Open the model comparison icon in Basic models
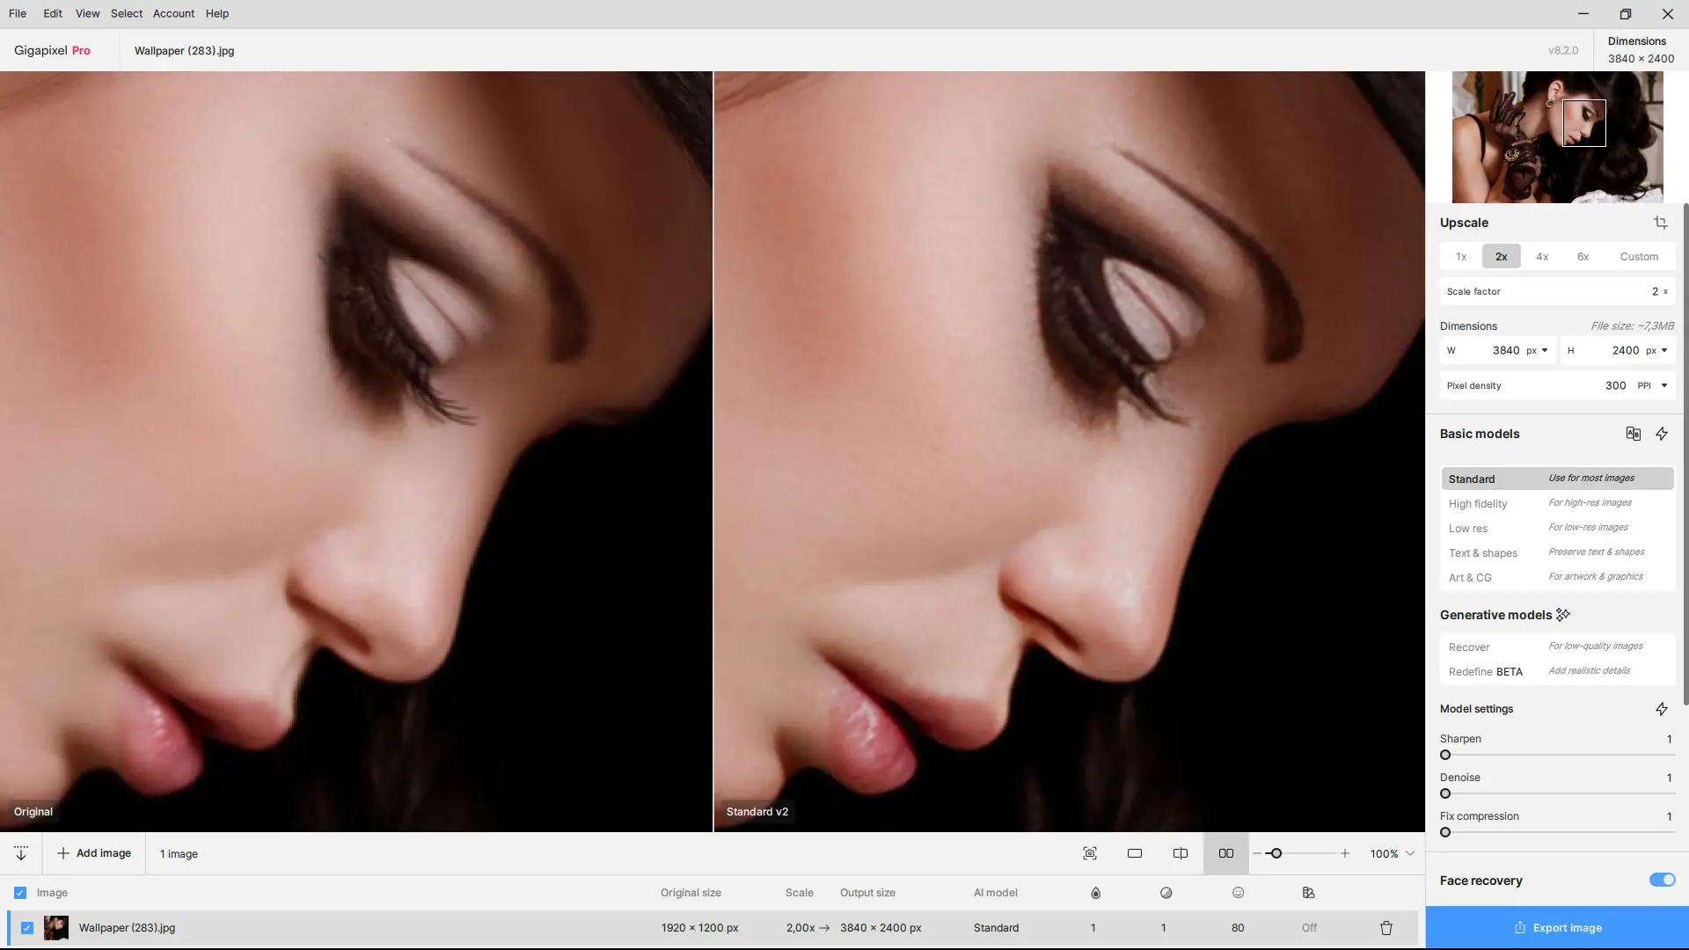 [1633, 434]
